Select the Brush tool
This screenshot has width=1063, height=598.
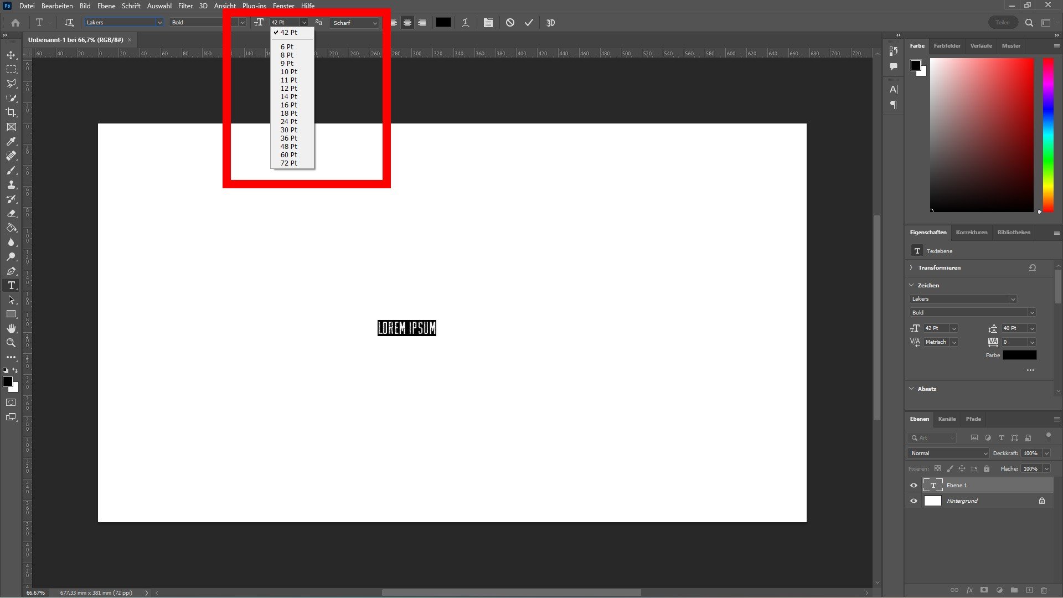[11, 170]
